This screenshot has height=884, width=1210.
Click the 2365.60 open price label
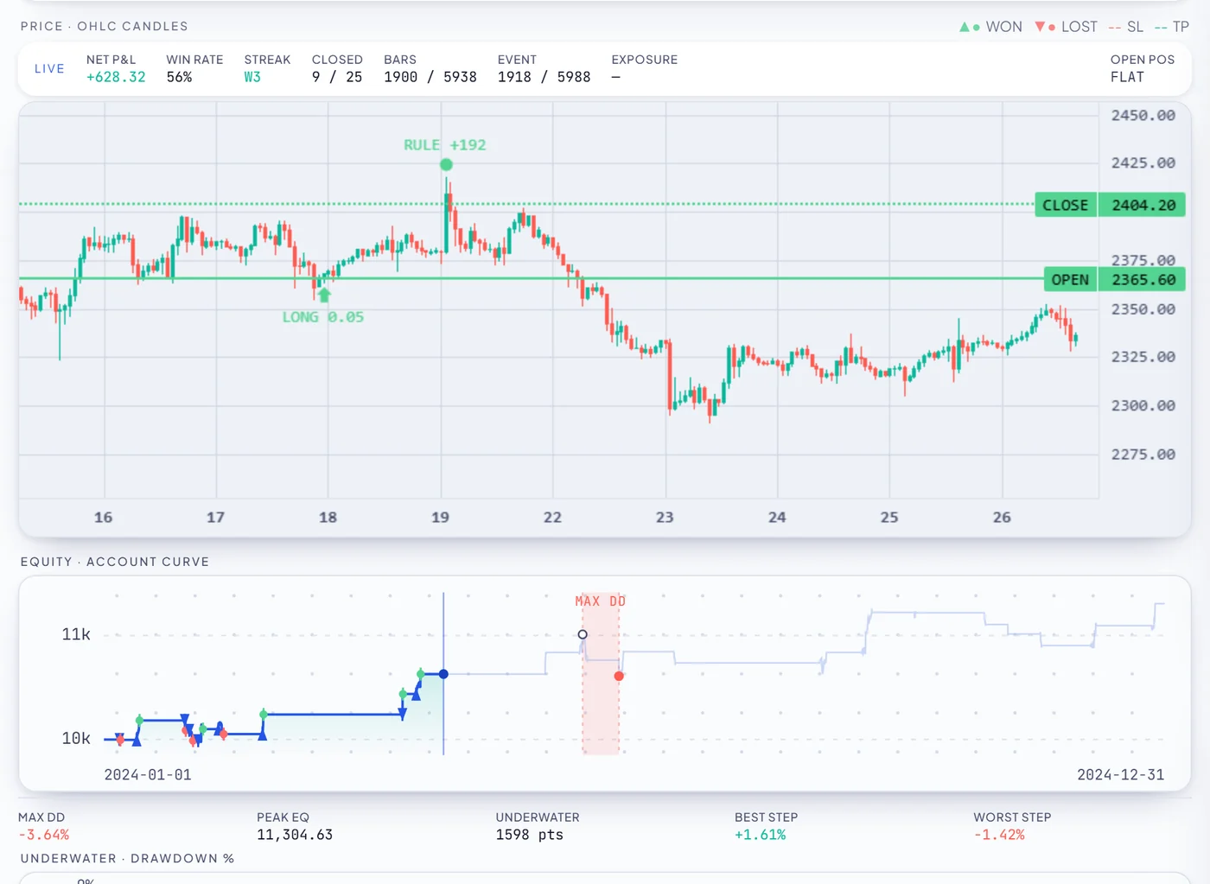(1143, 279)
